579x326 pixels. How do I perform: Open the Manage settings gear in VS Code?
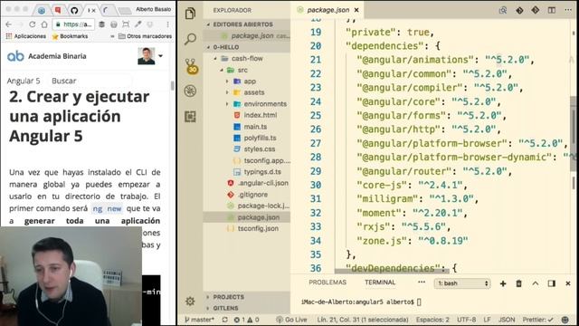click(x=190, y=302)
